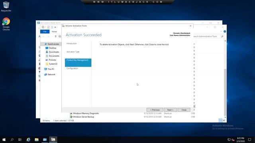Click the Previous button in the wizard
The width and height of the screenshot is (255, 143).
click(155, 110)
